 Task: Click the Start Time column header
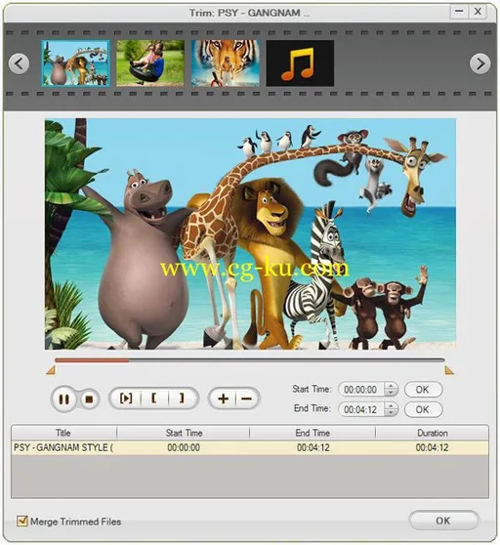click(184, 433)
